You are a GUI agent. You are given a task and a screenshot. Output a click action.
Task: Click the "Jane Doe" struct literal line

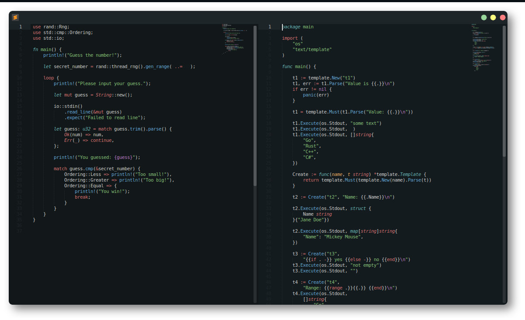(x=311, y=220)
